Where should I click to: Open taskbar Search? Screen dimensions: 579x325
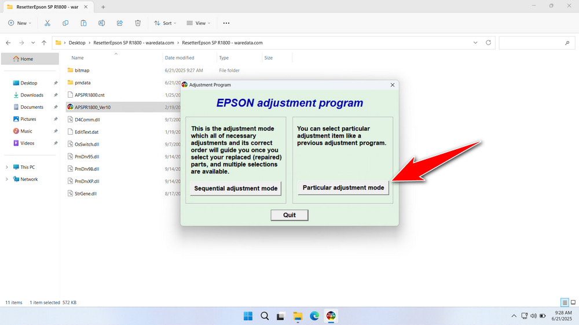265,316
